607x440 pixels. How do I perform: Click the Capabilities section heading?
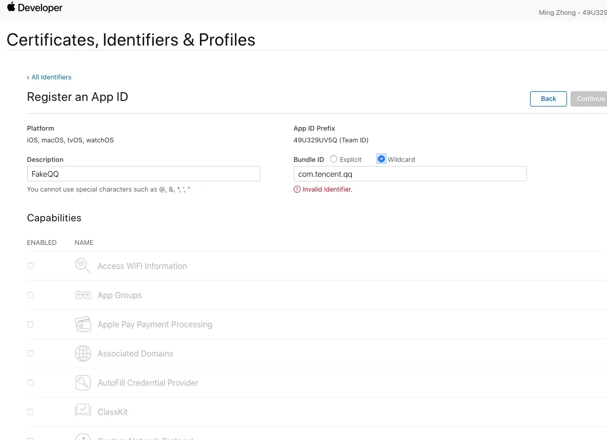(x=54, y=218)
